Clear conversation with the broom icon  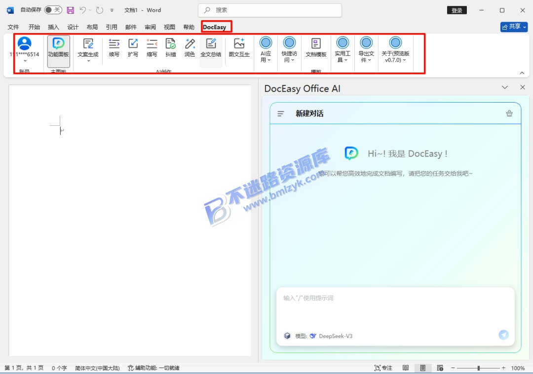tap(509, 113)
